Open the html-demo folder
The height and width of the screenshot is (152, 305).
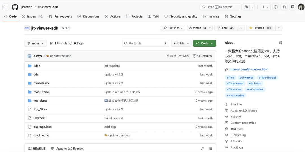(x=41, y=83)
